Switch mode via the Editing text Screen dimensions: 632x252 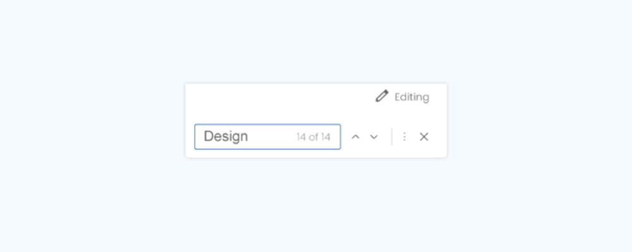point(411,97)
